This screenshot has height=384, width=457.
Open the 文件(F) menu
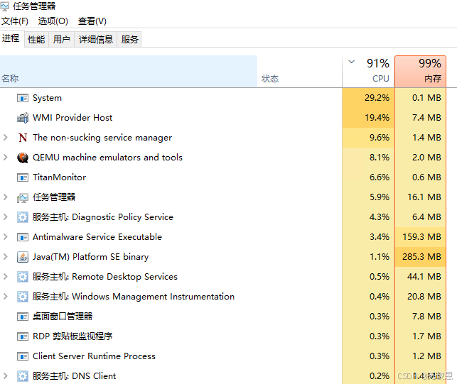click(15, 21)
